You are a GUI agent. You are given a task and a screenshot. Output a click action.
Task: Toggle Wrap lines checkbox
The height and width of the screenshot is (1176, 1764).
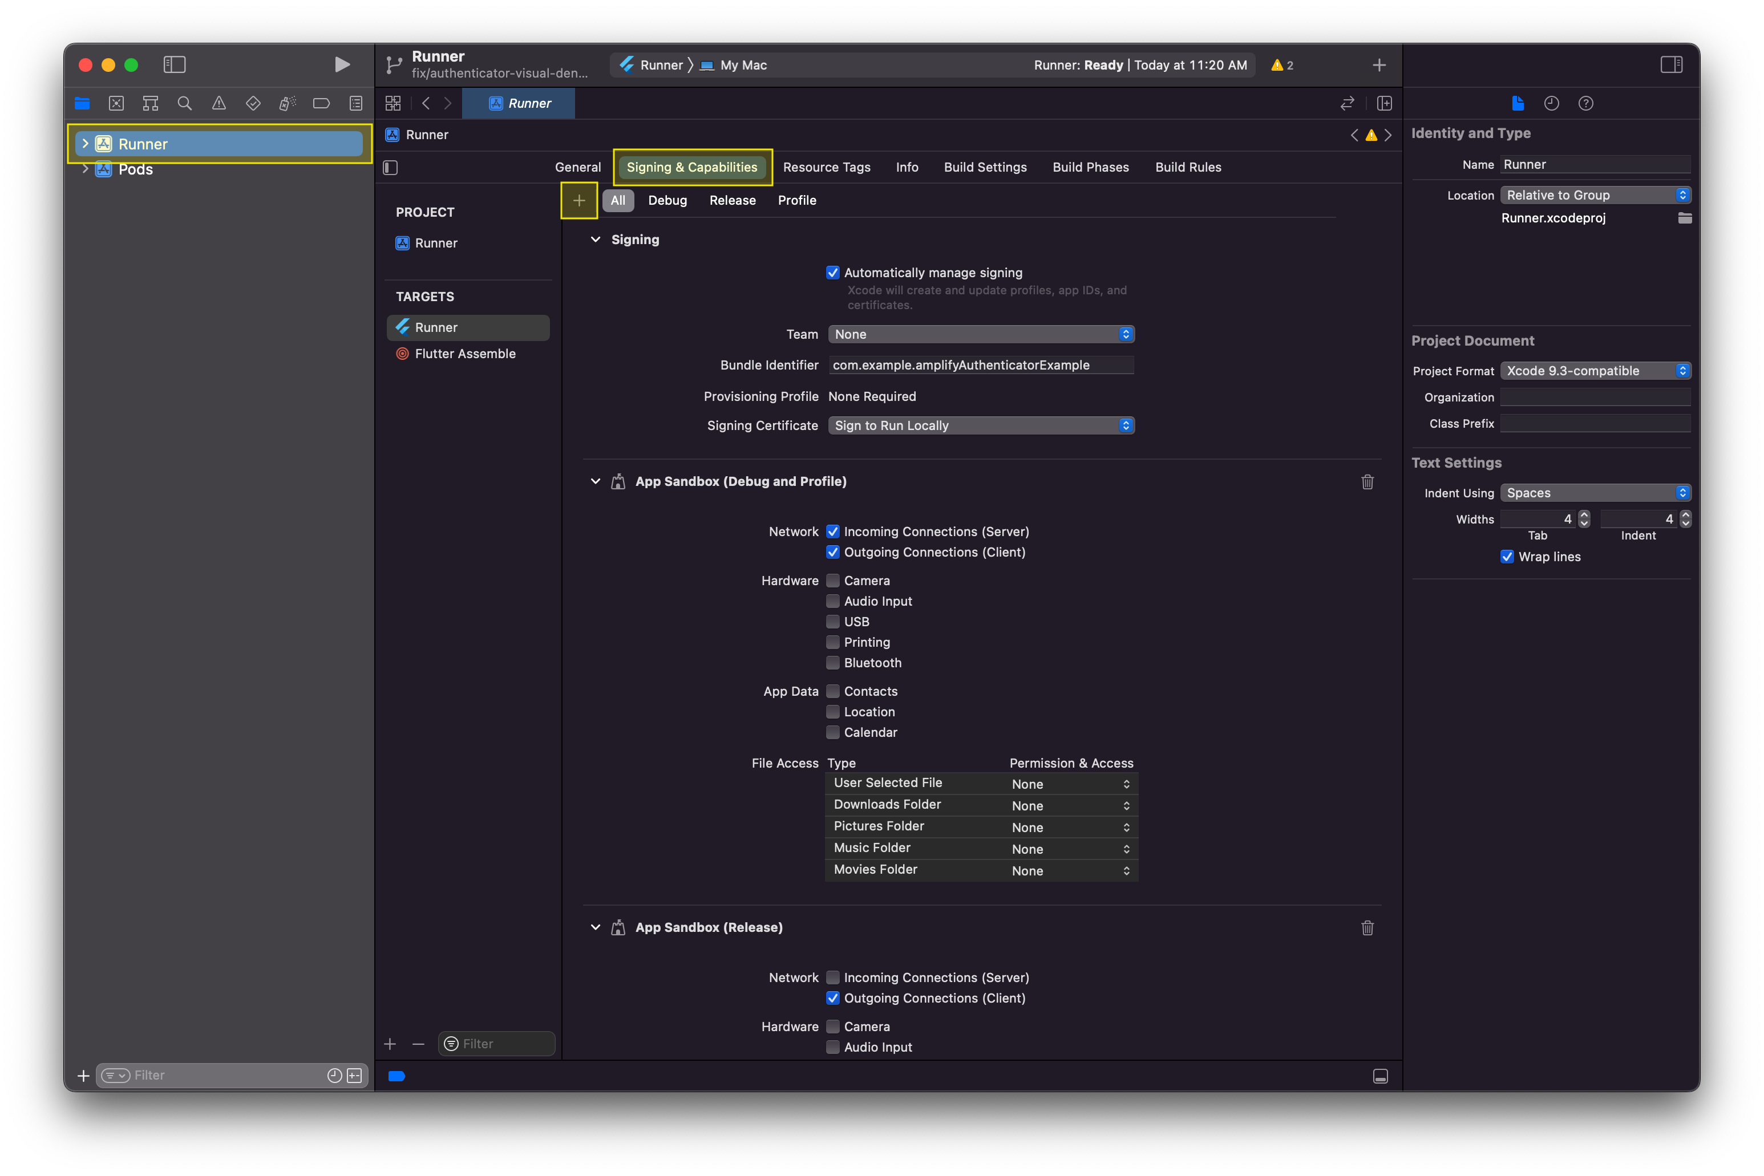(1507, 557)
